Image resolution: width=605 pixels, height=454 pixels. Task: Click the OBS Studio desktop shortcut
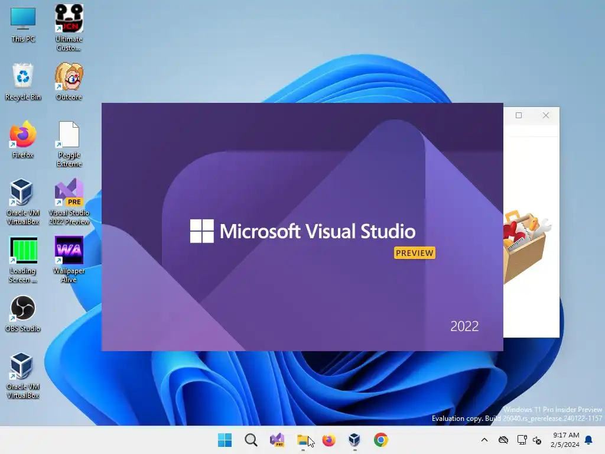23,314
